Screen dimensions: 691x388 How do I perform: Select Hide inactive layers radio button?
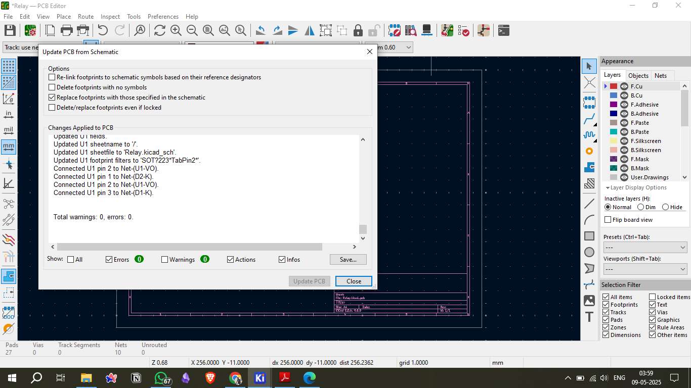tap(665, 207)
